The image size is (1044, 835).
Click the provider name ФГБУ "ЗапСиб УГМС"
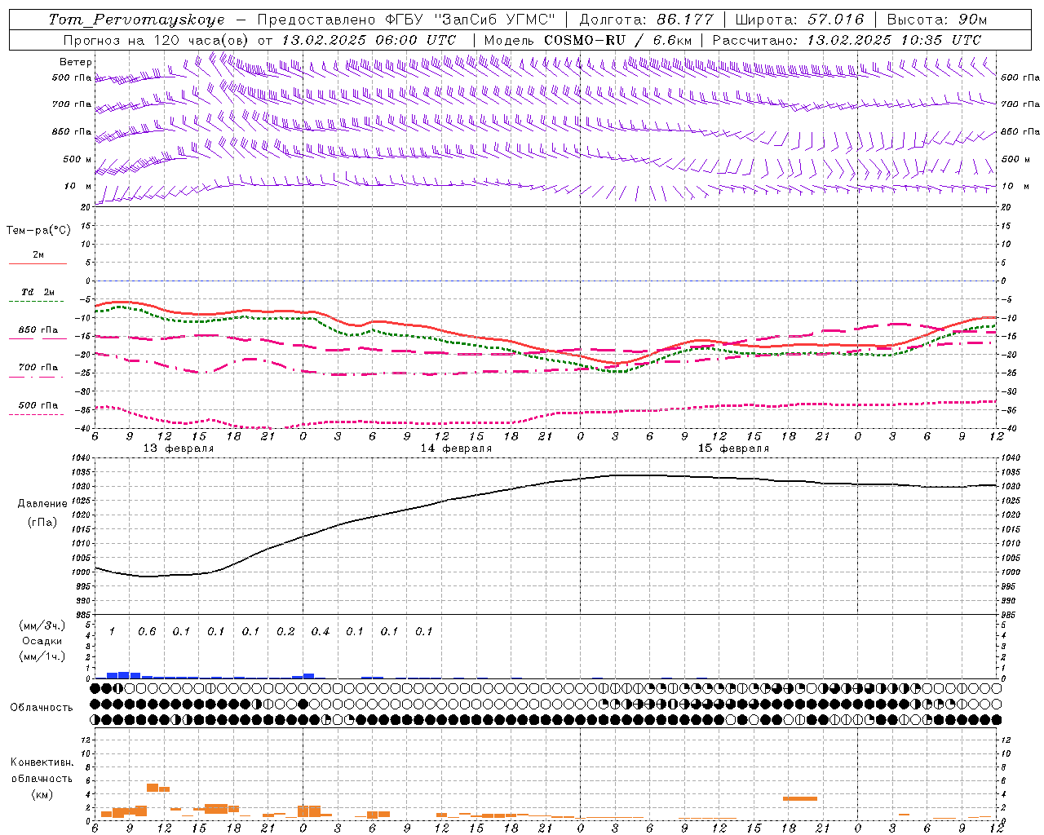click(470, 20)
